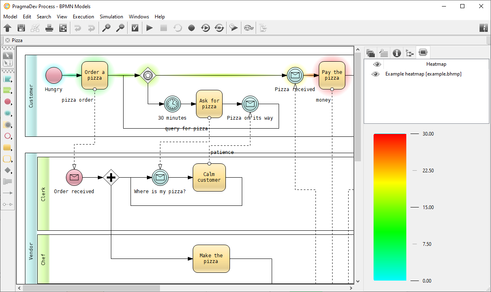Start execution with the play icon
Image resolution: width=491 pixels, height=292 pixels.
pos(149,28)
